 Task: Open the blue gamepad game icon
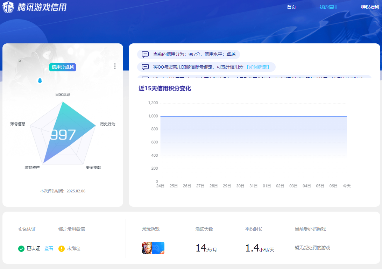(x=158, y=248)
